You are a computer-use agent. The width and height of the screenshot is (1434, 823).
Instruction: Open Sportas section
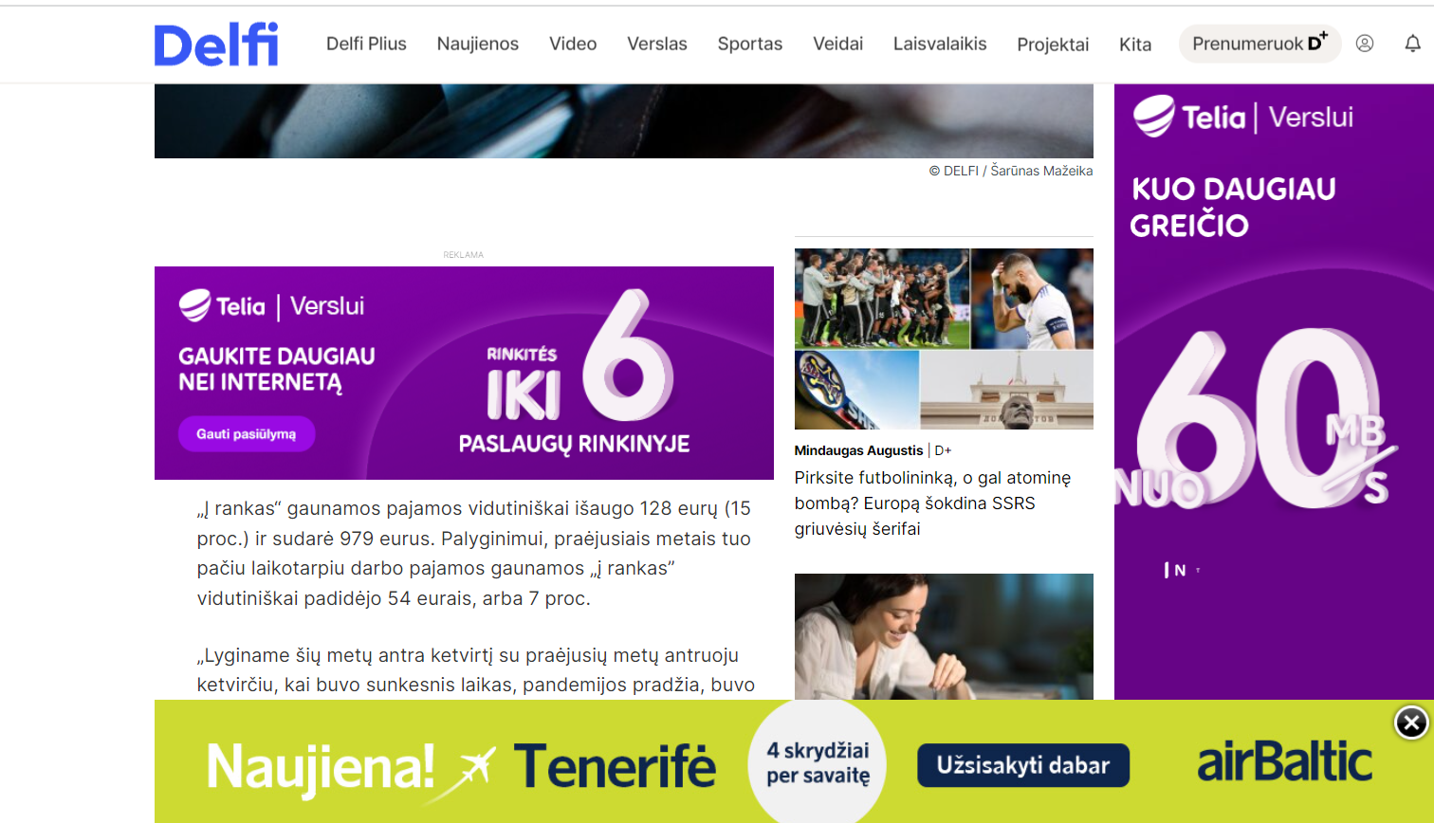pos(750,44)
